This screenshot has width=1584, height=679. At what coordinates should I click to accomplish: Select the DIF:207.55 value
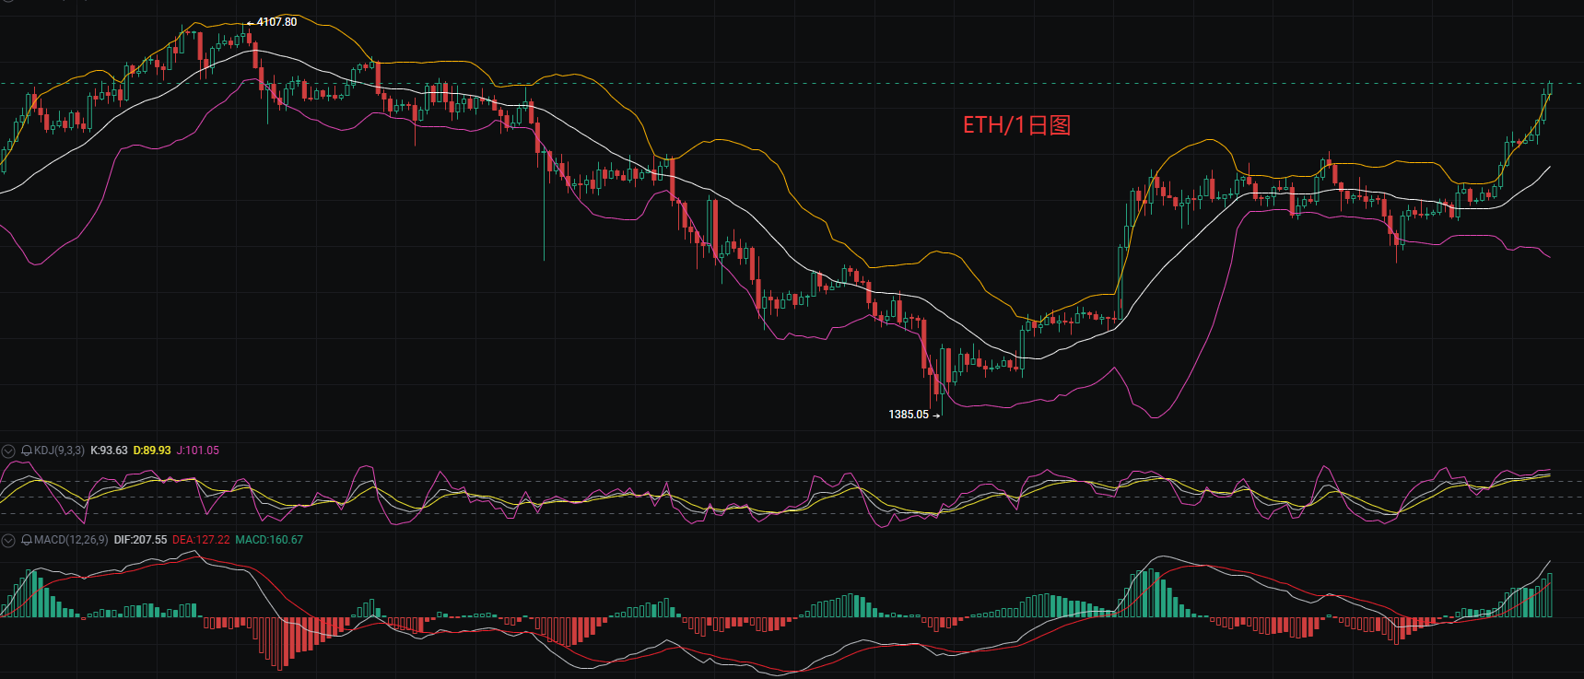[140, 540]
